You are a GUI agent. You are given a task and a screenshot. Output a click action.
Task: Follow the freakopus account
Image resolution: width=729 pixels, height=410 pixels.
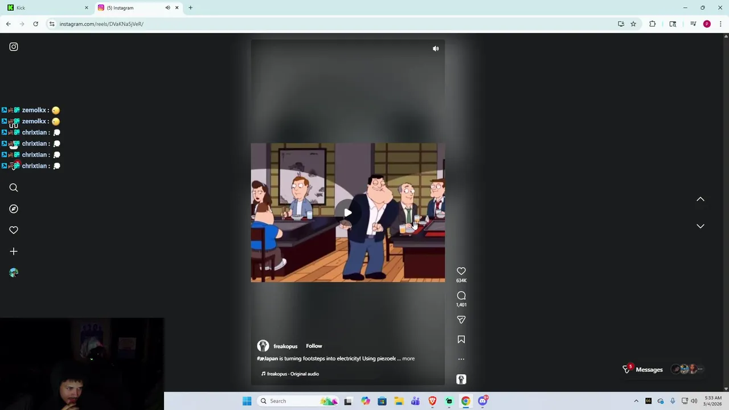pyautogui.click(x=314, y=346)
